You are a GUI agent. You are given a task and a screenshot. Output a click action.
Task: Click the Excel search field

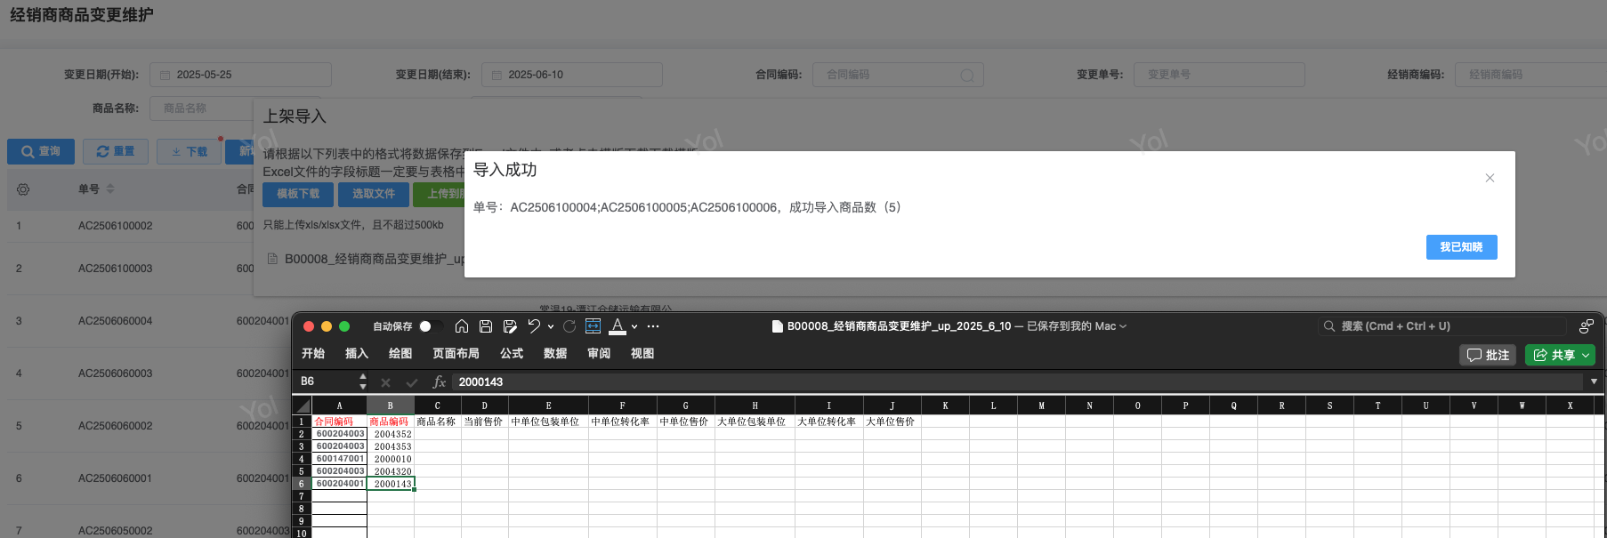pos(1441,326)
